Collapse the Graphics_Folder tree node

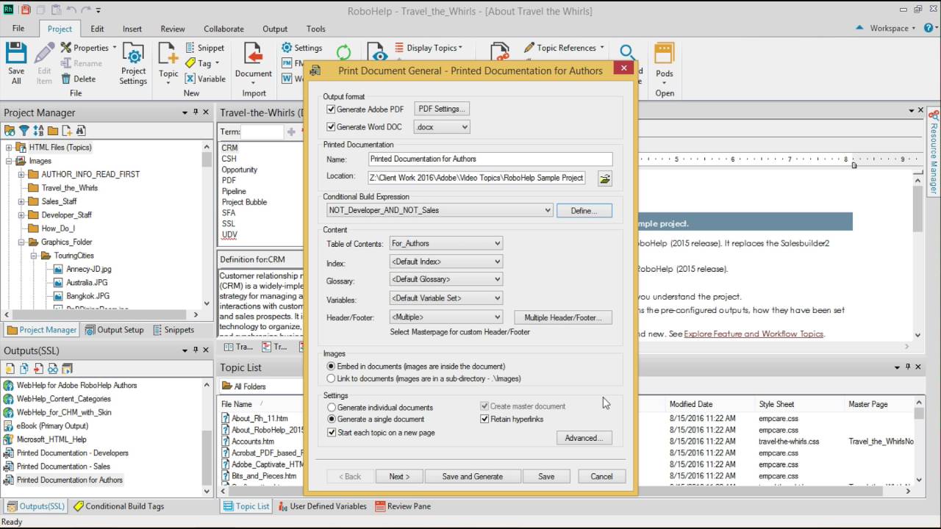pyautogui.click(x=23, y=242)
